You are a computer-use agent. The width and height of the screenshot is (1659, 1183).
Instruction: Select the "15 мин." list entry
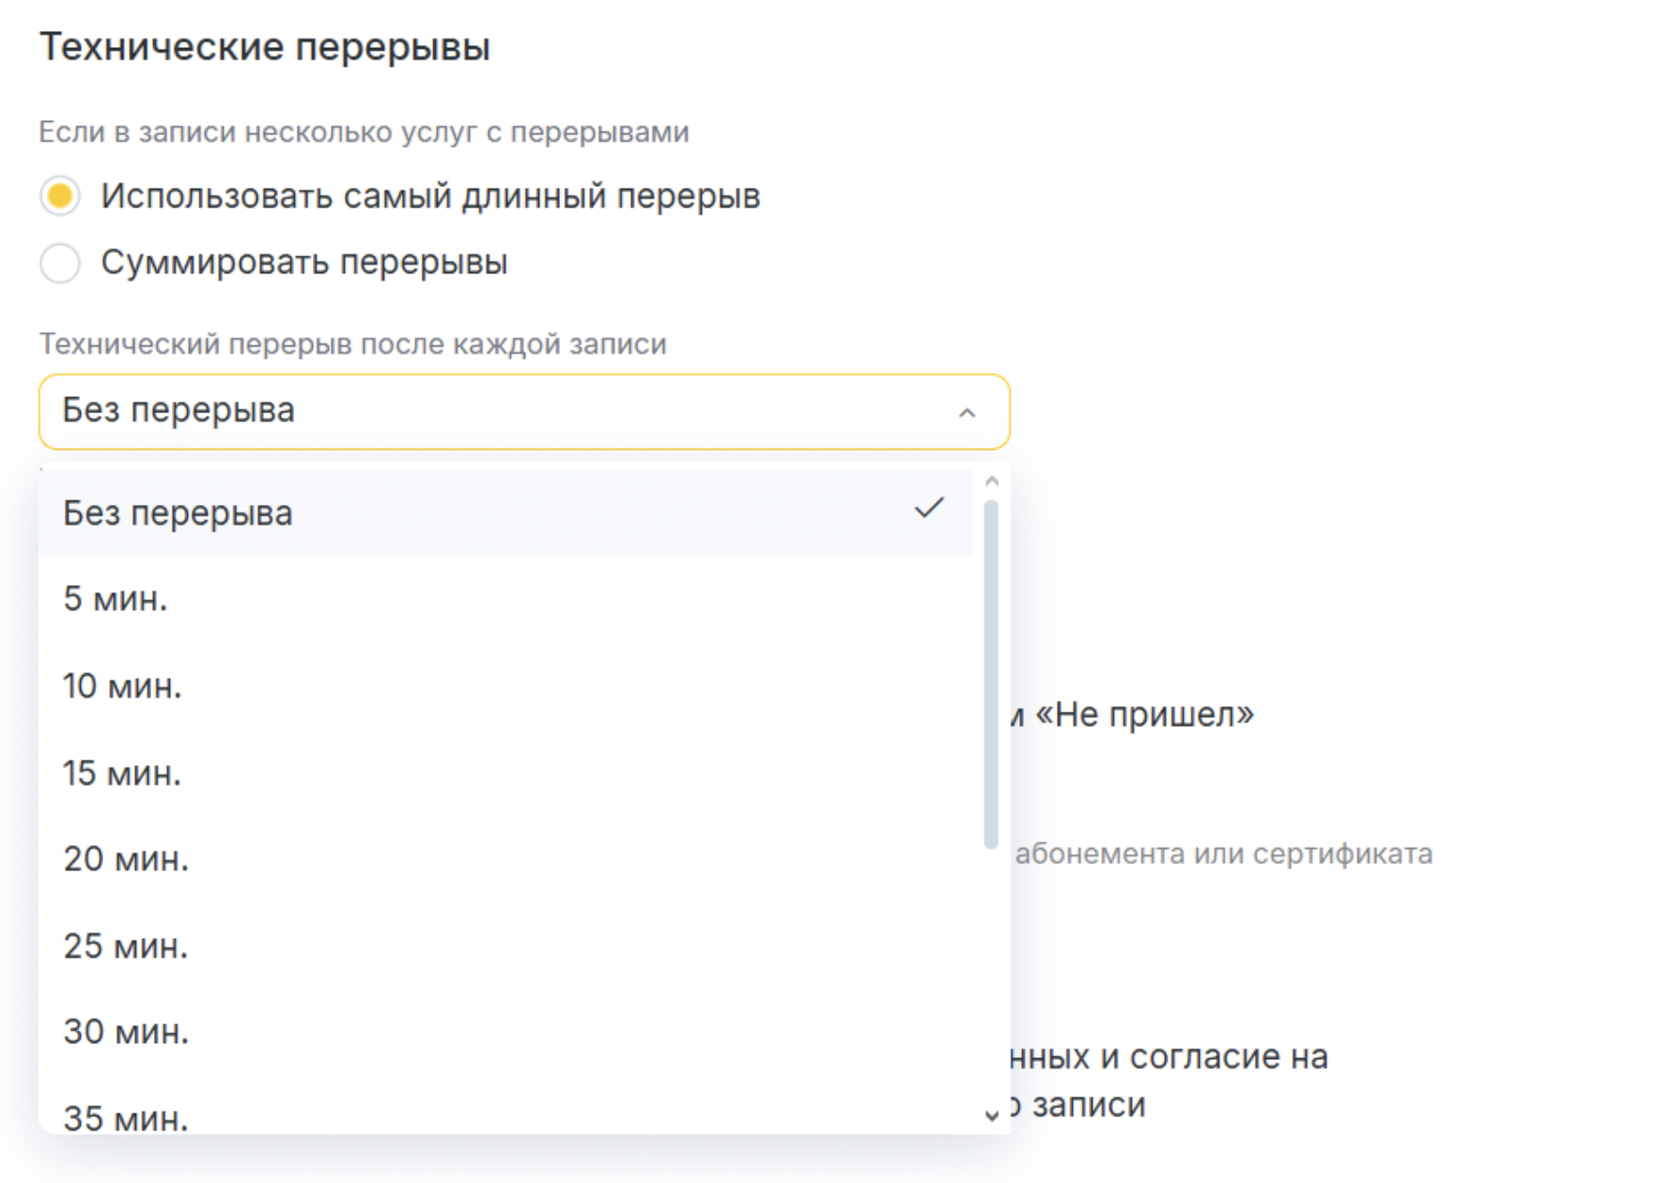pos(122,774)
